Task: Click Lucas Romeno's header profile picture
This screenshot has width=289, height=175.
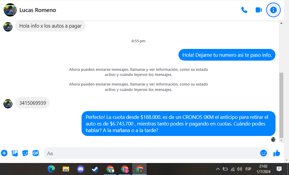Action: pos(10,10)
